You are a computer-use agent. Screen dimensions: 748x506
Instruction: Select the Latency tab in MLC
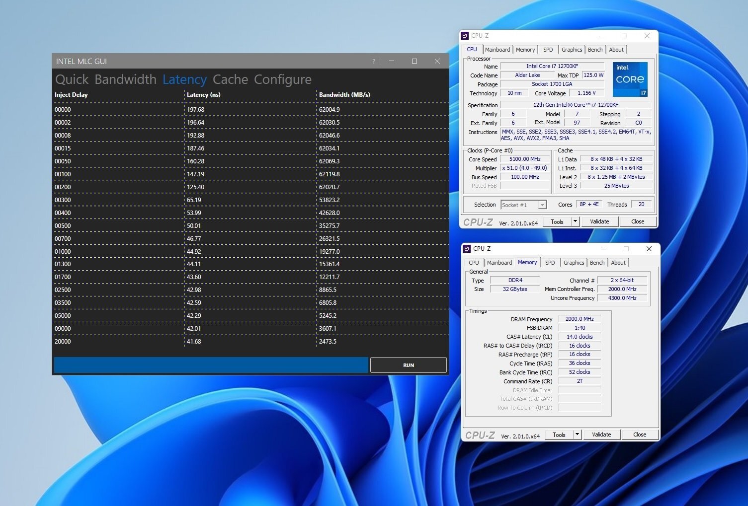point(184,79)
